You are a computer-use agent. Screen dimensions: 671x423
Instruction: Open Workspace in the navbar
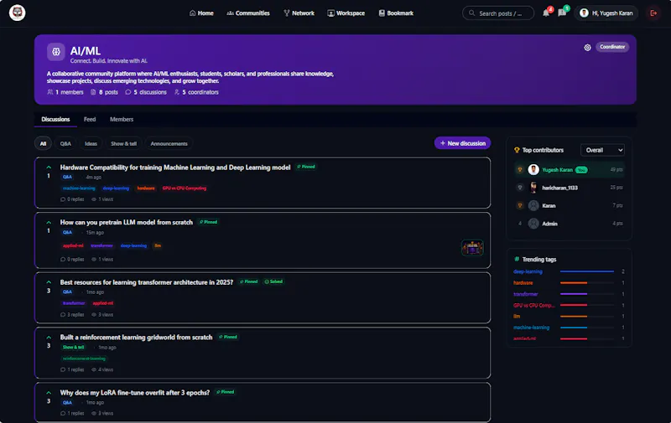click(x=346, y=13)
